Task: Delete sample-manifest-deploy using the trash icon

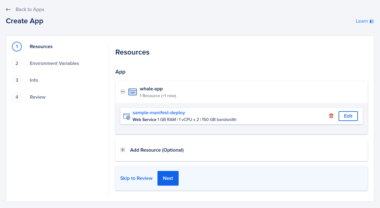Action: (331, 116)
